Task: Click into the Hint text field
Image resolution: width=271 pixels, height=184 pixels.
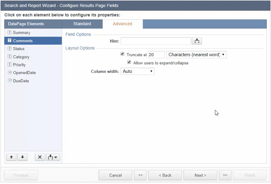Action: tap(156, 41)
